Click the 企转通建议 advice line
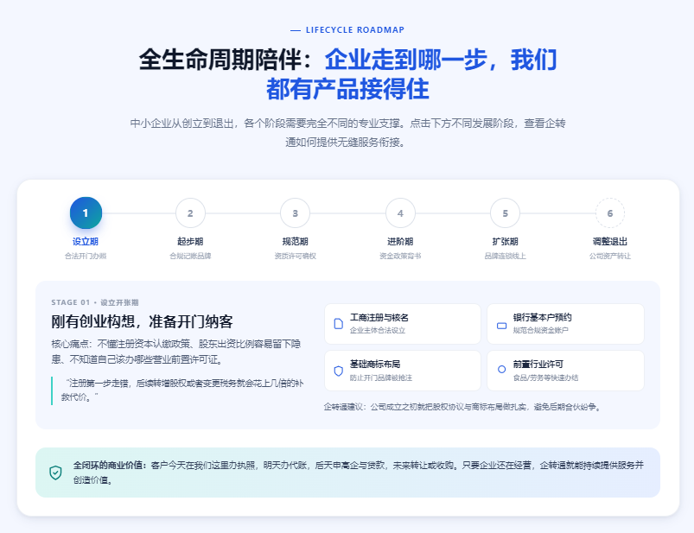 pos(463,407)
